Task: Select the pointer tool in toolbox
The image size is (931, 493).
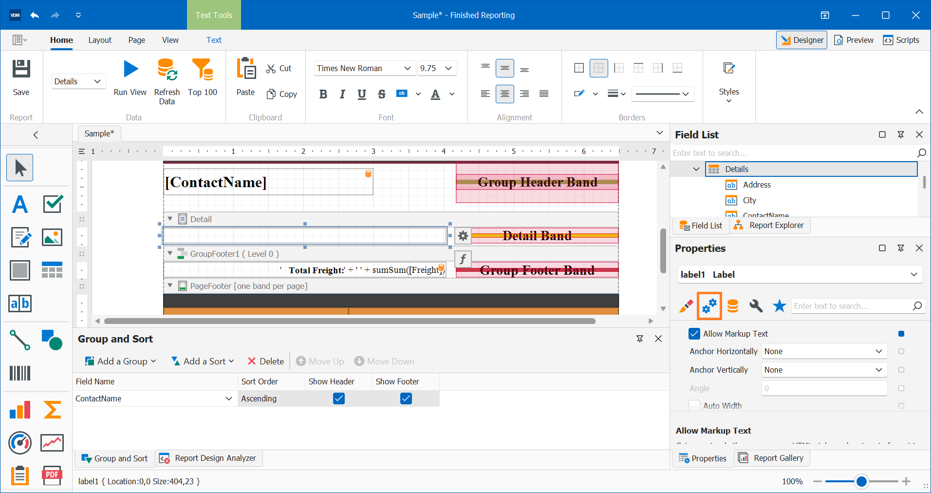Action: [20, 168]
